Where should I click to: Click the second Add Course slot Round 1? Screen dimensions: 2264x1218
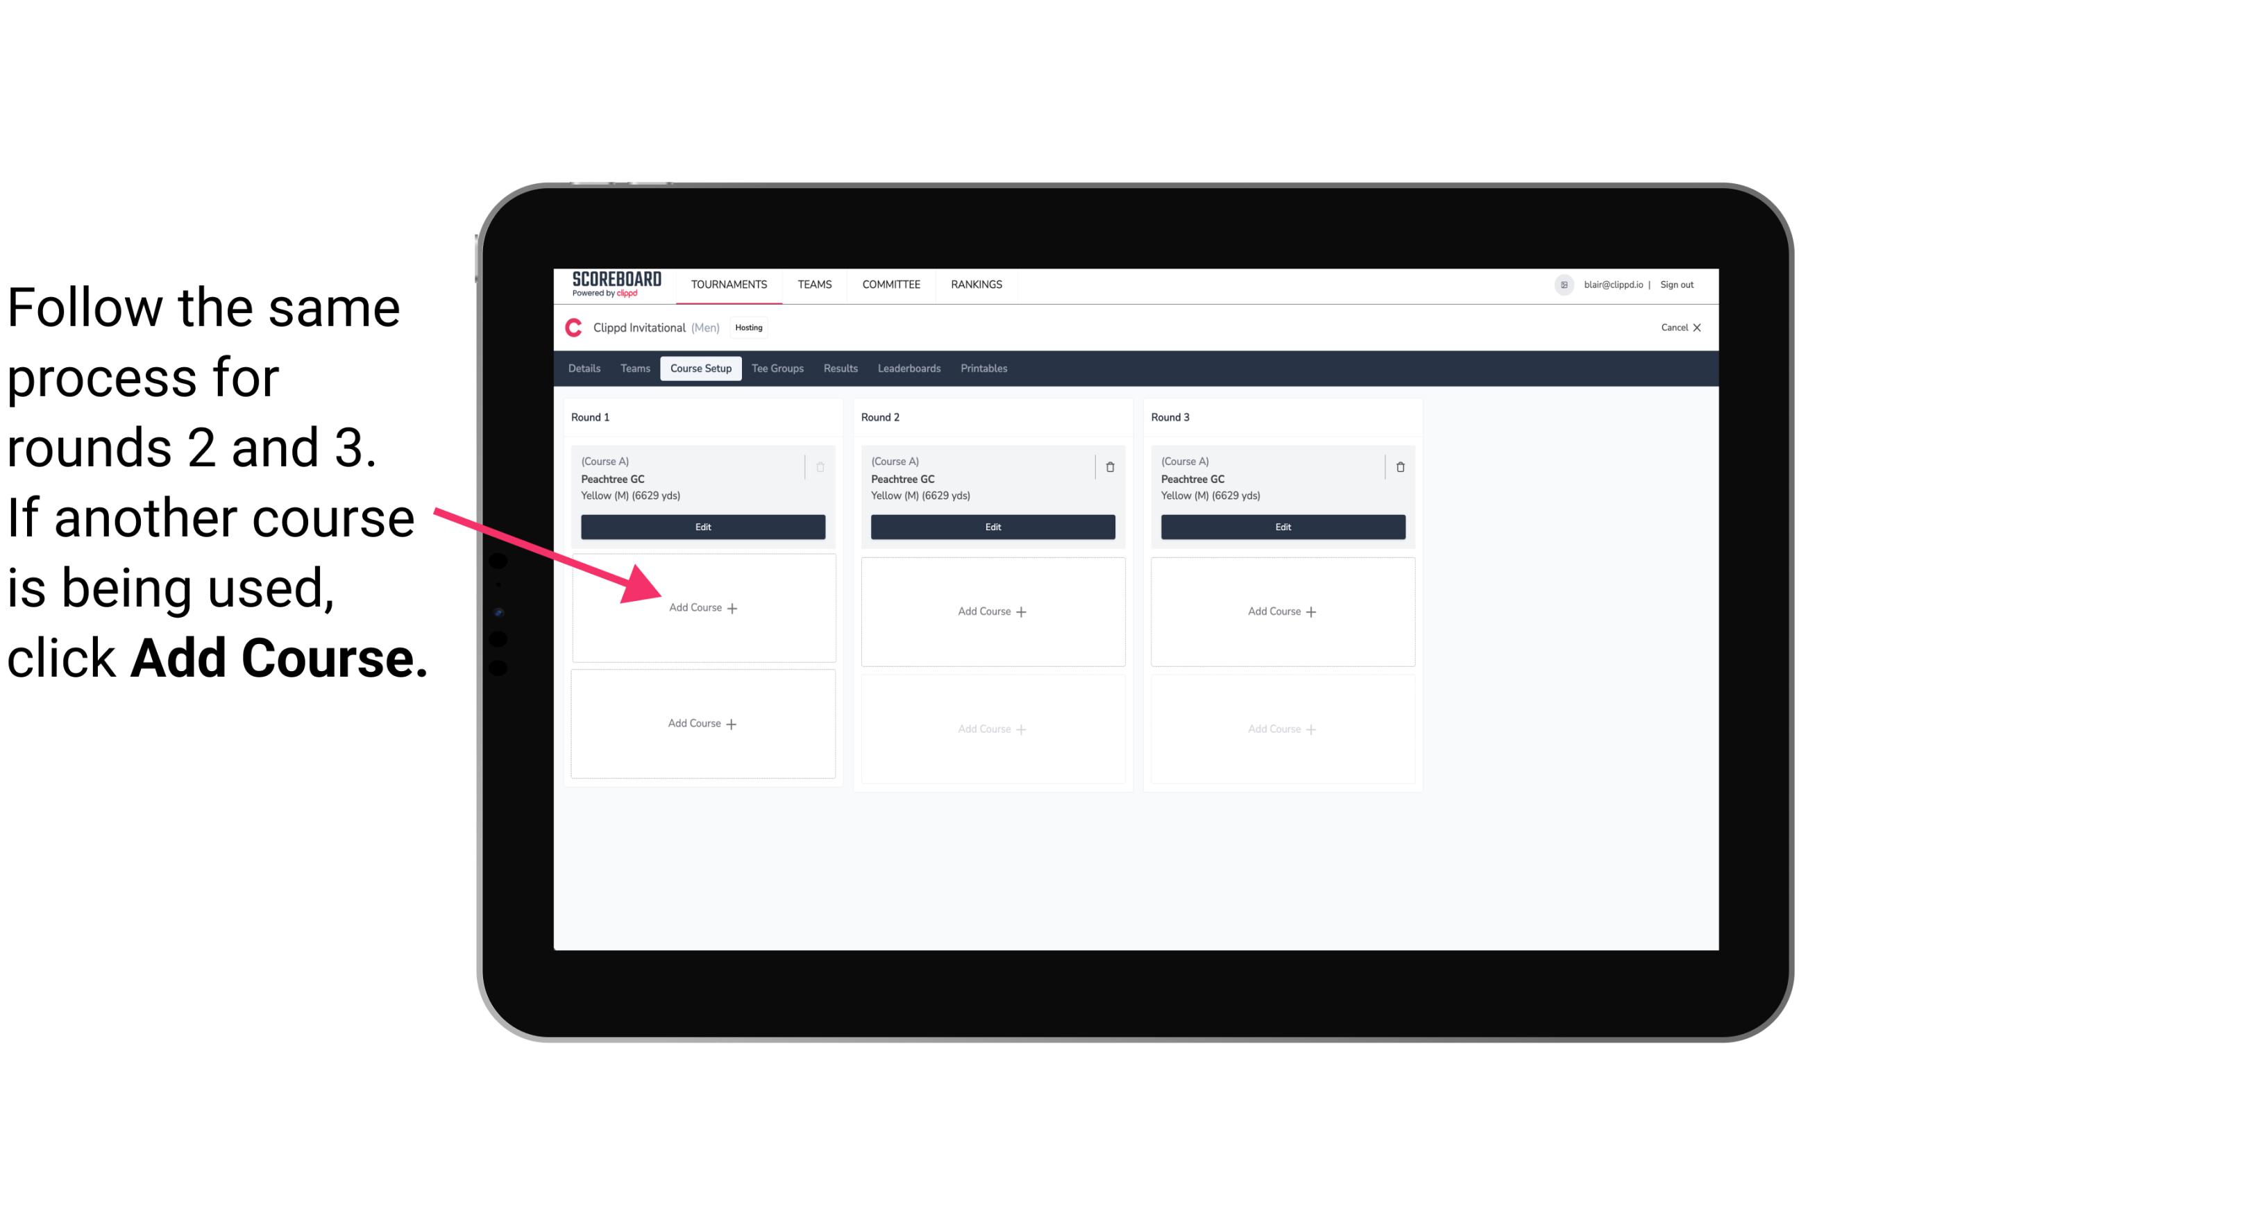tap(702, 723)
